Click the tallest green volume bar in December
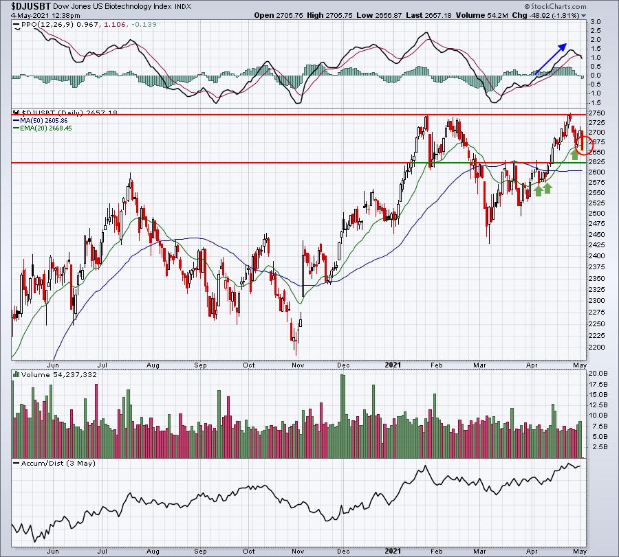Screen dimensions: 619x557 click(x=343, y=416)
